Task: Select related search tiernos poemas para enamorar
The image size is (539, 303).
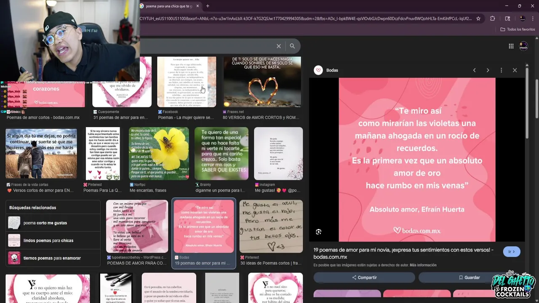Action: (x=53, y=258)
